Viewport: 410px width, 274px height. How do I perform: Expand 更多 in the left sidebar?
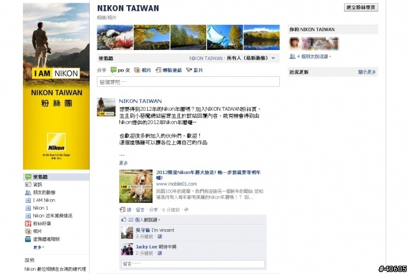[38, 247]
